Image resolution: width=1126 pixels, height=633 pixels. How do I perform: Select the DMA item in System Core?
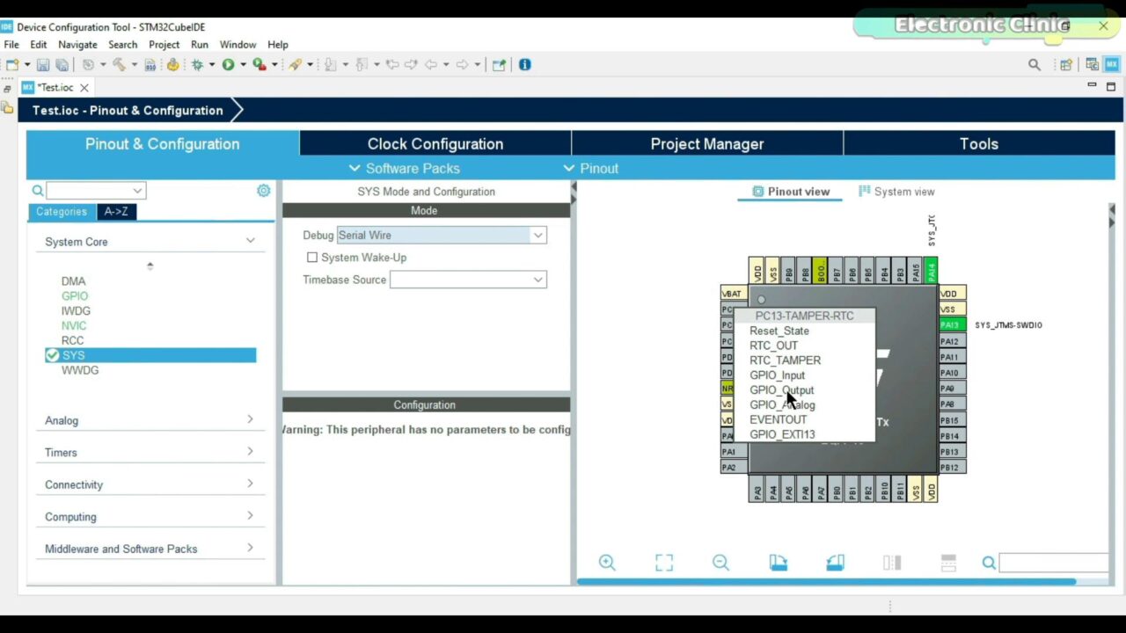click(73, 281)
